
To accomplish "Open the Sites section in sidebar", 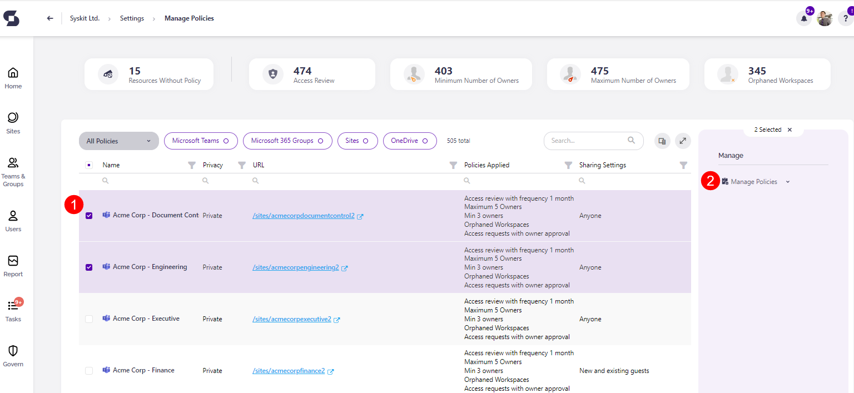I will pyautogui.click(x=13, y=123).
